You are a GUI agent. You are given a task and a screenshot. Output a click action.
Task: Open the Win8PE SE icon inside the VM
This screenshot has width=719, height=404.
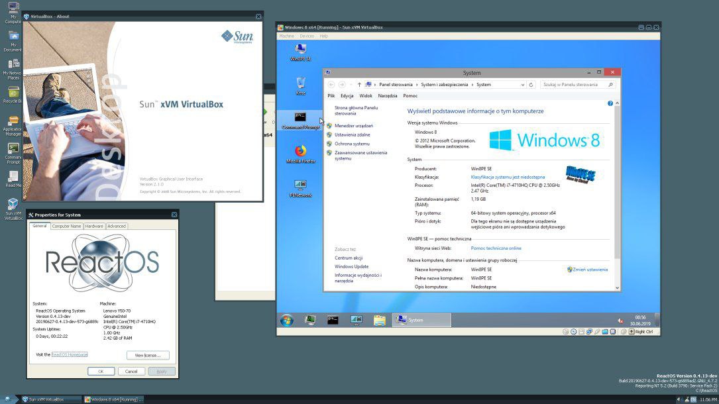(x=301, y=52)
